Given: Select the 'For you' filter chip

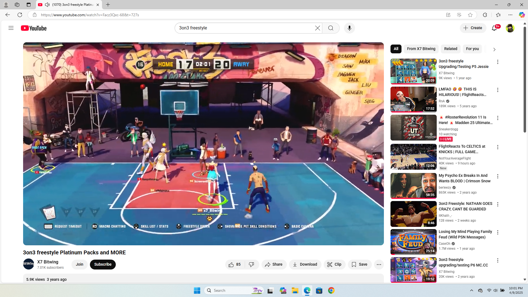Looking at the screenshot, I should (x=472, y=49).
